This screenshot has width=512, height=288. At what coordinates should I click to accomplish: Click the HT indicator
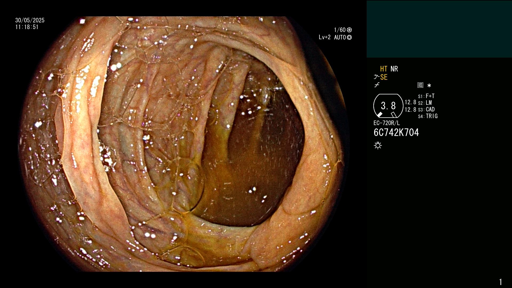[x=384, y=69]
